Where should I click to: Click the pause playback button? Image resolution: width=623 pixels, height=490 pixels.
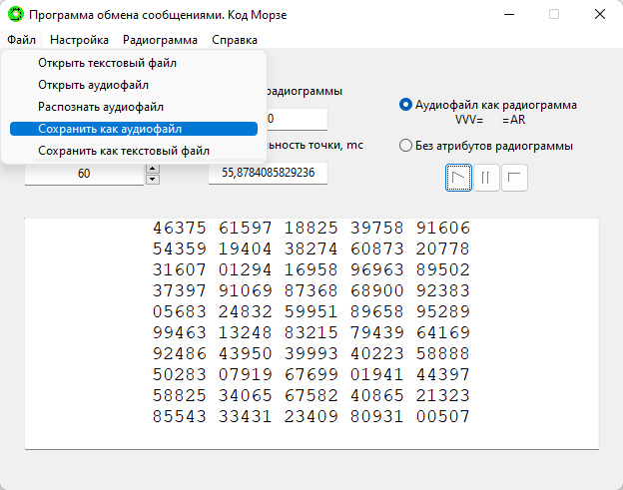point(486,178)
